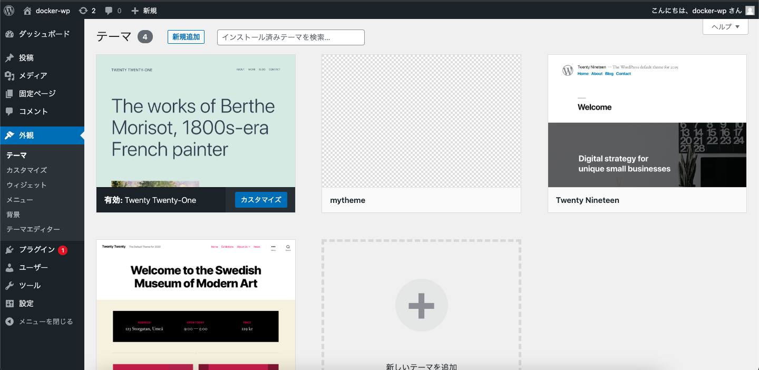Click the plus 新規 item in admin bar
This screenshot has height=370, width=759.
click(144, 11)
